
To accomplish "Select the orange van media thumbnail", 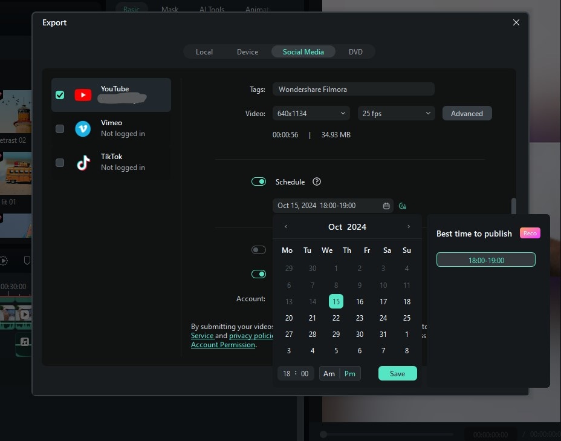I will tap(16, 173).
